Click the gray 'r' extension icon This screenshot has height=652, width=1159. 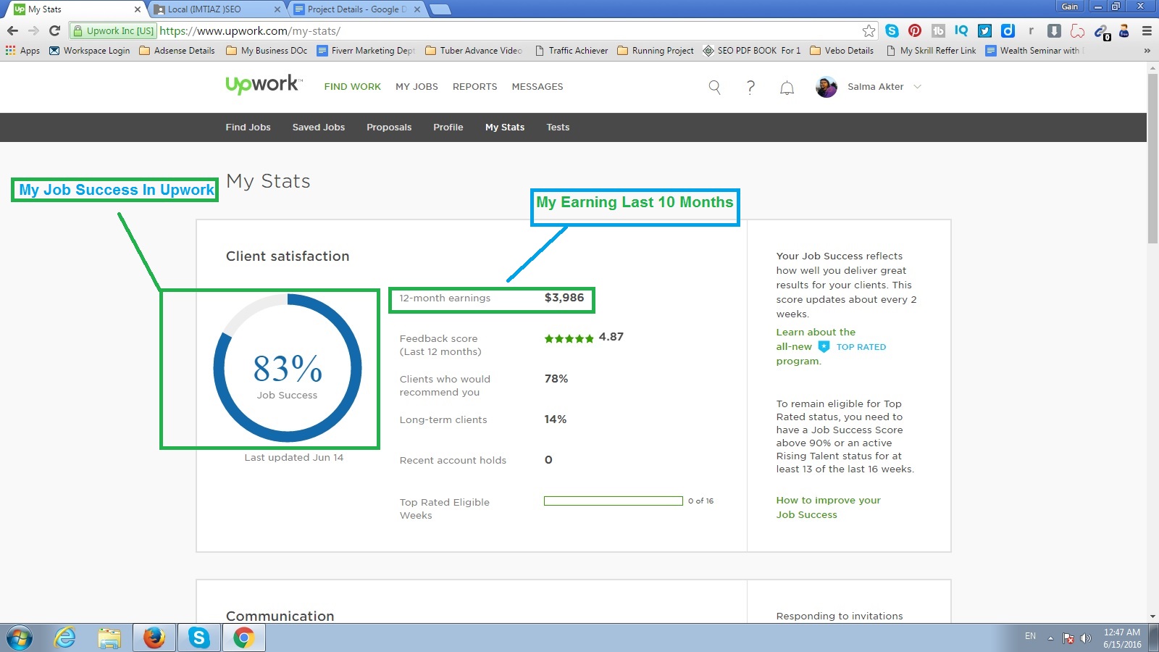point(1031,30)
